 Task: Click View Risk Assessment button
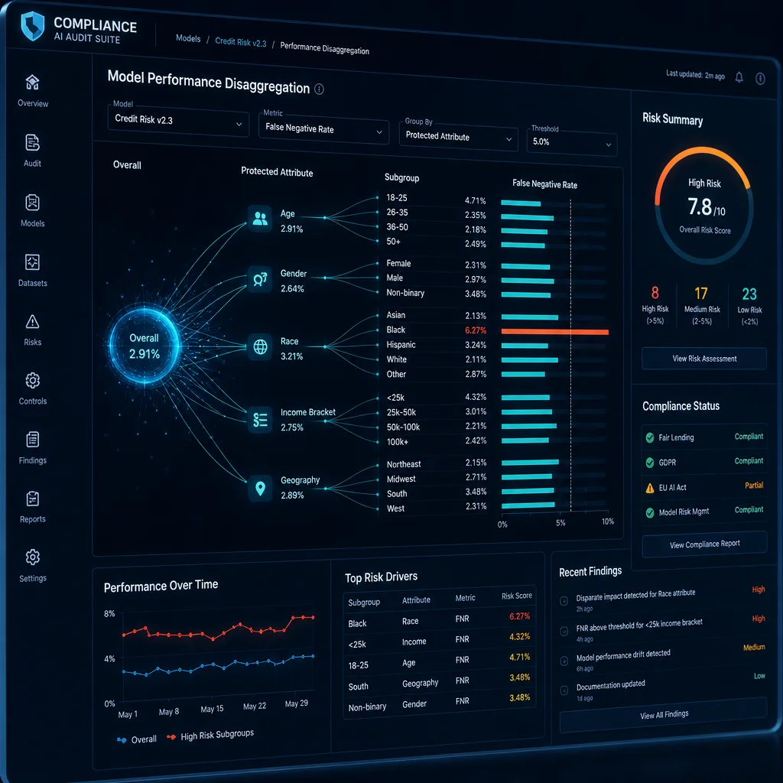coord(704,359)
